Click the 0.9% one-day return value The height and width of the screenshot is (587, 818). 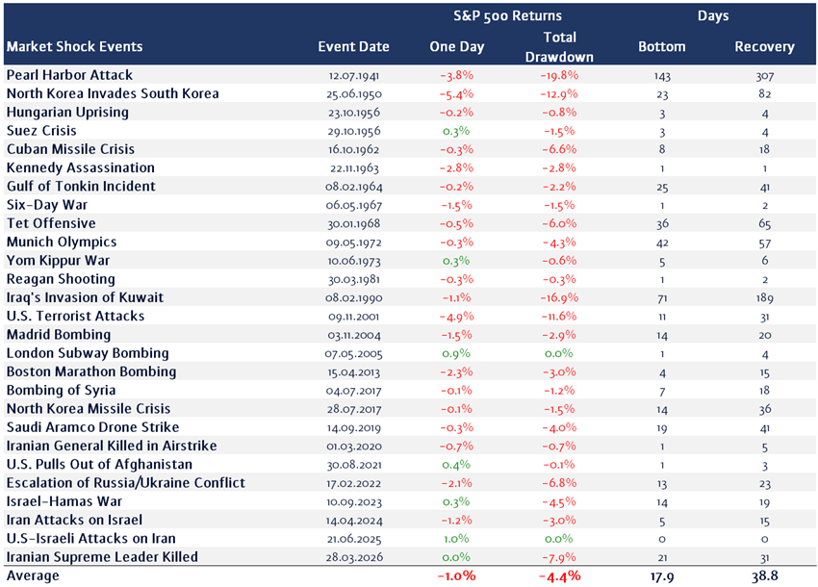[456, 354]
